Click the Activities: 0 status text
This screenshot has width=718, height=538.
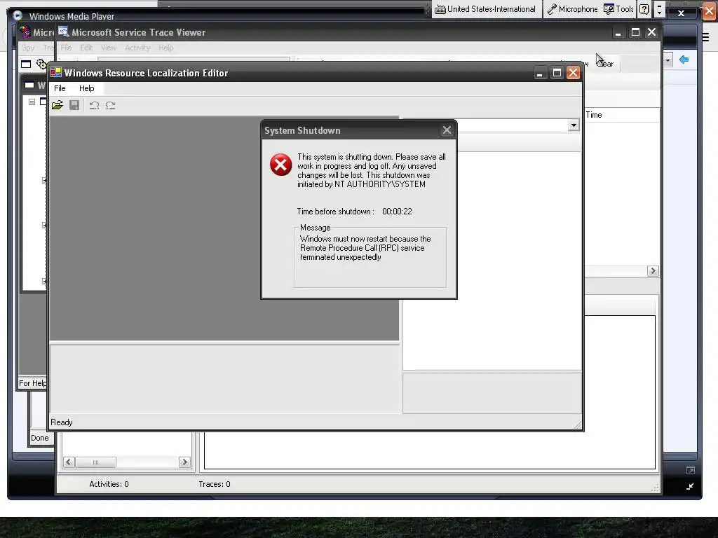[109, 484]
